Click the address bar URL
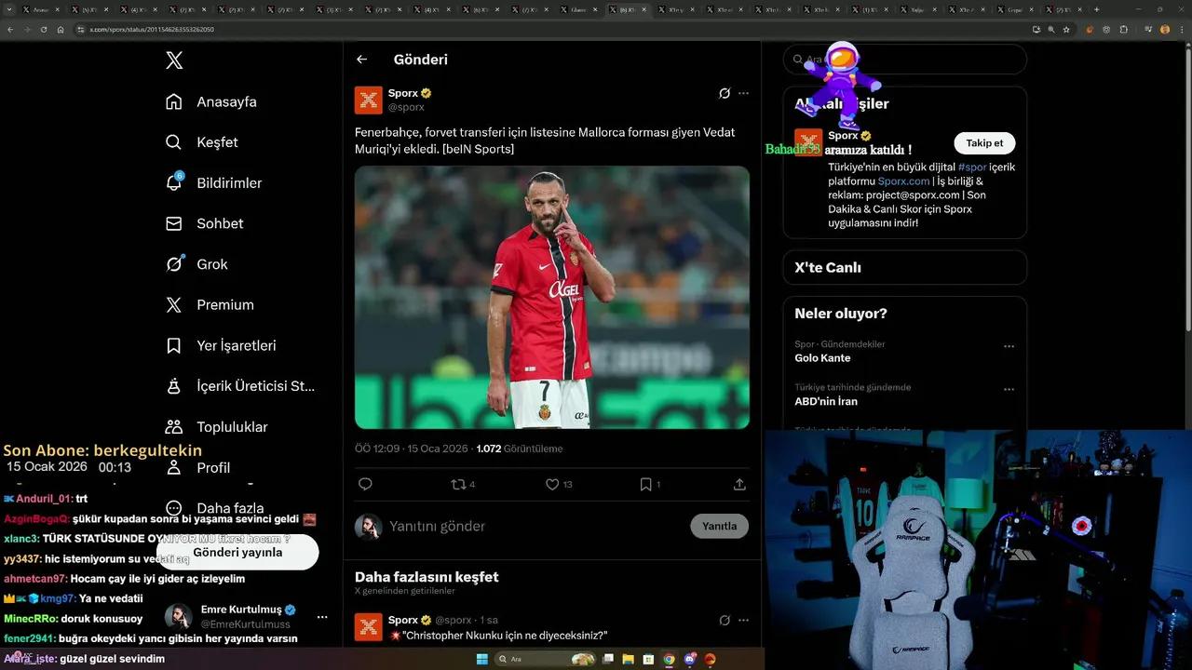 tap(152, 30)
